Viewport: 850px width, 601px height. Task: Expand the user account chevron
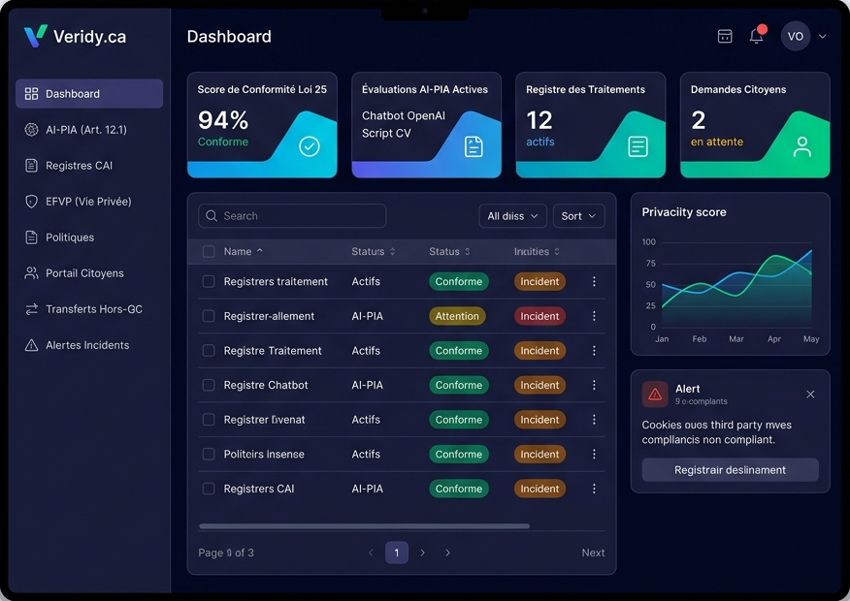[x=823, y=36]
